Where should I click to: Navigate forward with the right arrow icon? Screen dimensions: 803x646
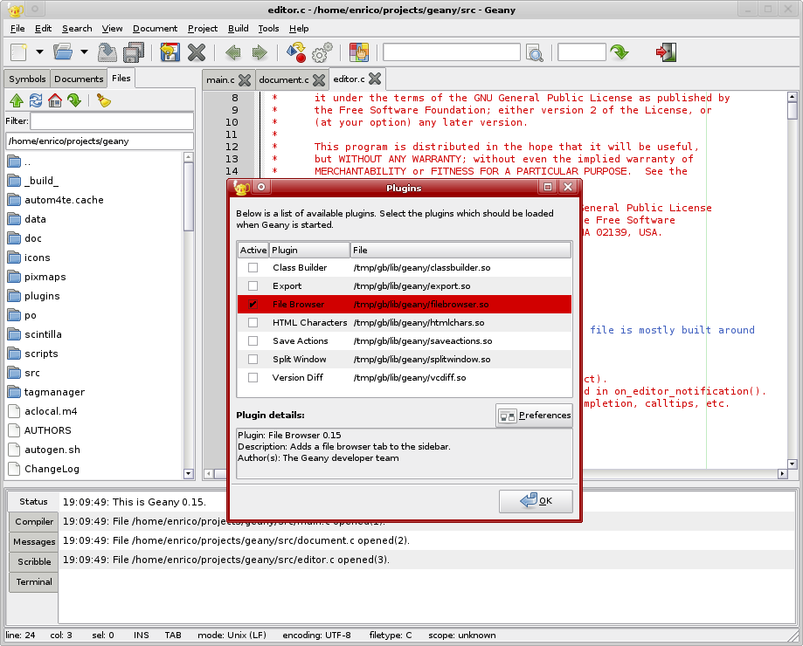[x=260, y=52]
